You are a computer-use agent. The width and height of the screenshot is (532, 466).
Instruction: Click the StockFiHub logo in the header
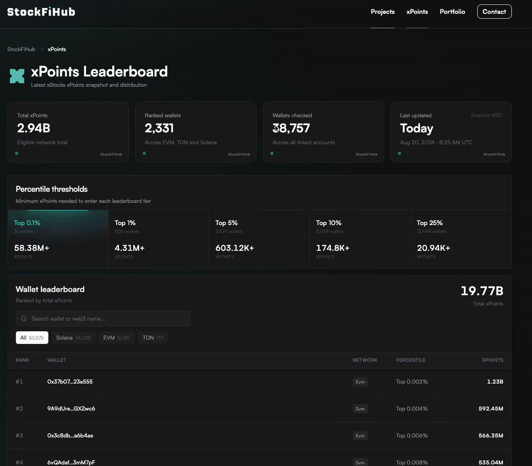coord(41,12)
